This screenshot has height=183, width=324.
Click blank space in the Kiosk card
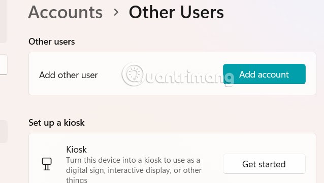pos(213,144)
